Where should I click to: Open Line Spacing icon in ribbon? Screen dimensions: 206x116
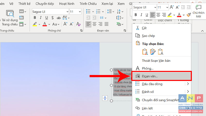[109, 11]
